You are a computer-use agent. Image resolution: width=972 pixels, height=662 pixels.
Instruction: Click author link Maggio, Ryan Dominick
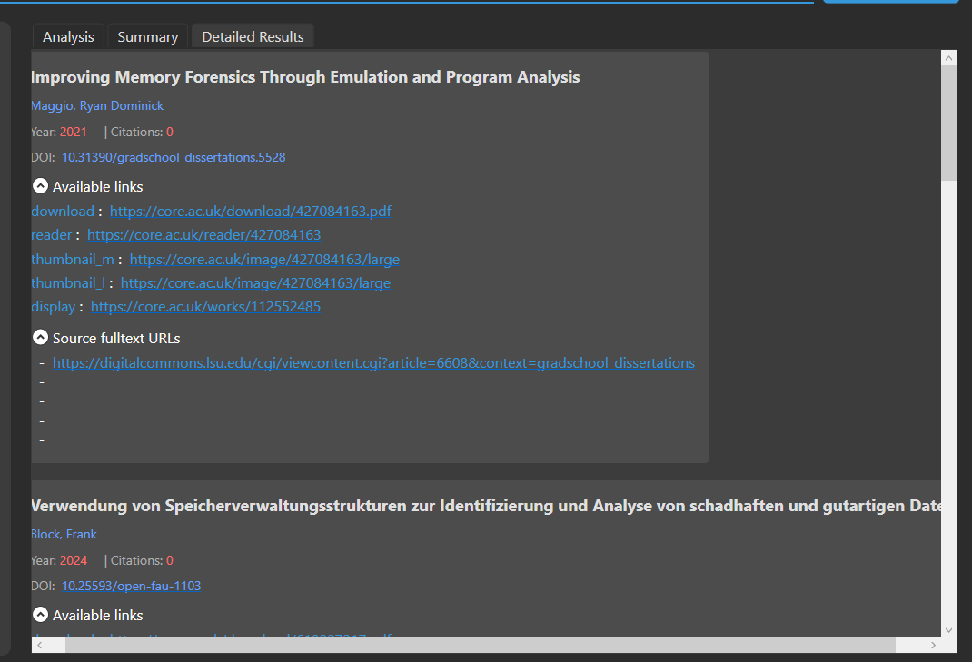click(97, 105)
